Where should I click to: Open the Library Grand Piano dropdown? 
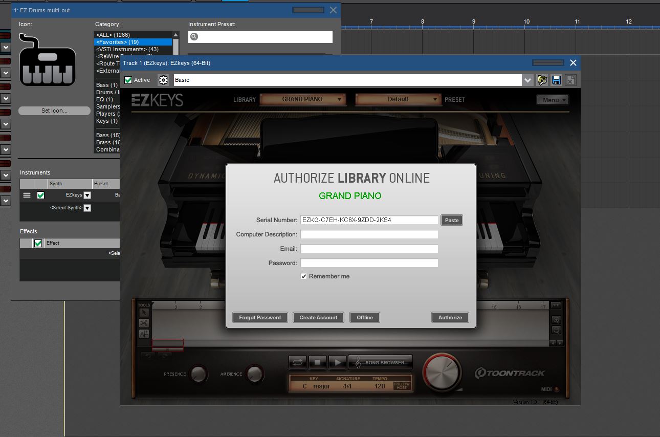302,99
